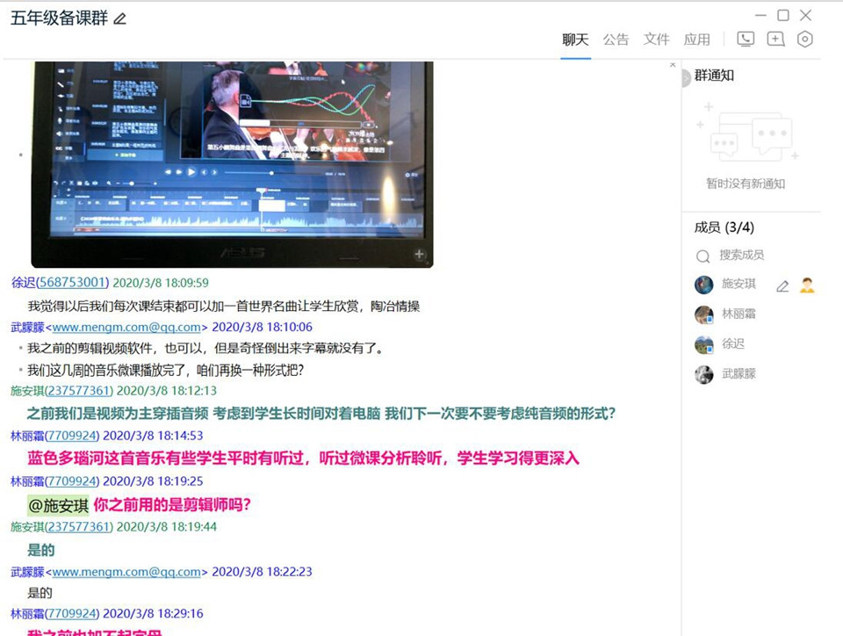Click the @施安琪 mention in the message
The width and height of the screenshot is (843, 636).
click(59, 505)
